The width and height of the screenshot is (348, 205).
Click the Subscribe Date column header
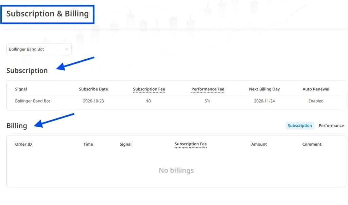tap(93, 89)
